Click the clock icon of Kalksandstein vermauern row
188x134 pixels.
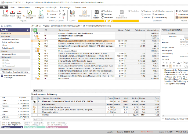[x=34, y=107]
